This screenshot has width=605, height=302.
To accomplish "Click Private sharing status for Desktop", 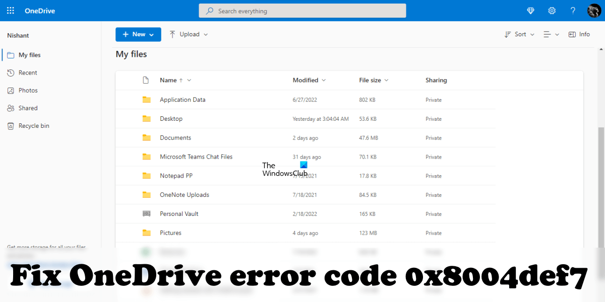I will tap(434, 119).
